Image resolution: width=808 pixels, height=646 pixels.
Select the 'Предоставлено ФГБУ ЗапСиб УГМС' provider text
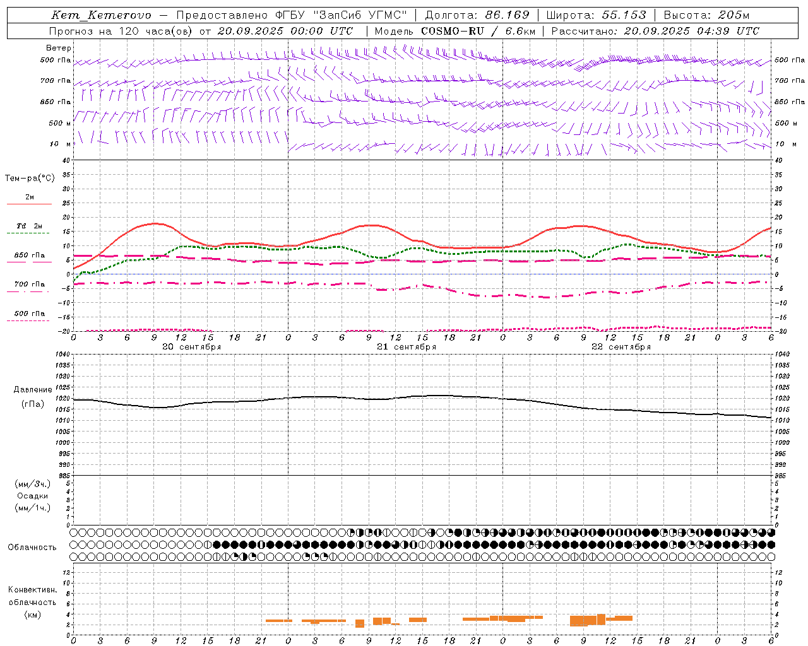tap(292, 16)
